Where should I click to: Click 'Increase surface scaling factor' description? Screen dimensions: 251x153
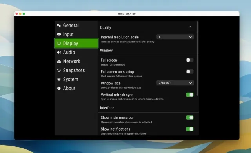click(127, 42)
